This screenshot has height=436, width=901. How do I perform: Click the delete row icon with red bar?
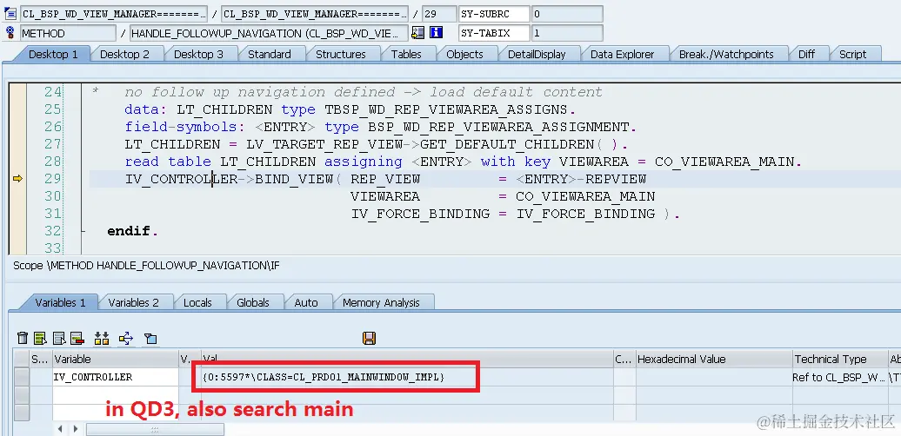(77, 338)
